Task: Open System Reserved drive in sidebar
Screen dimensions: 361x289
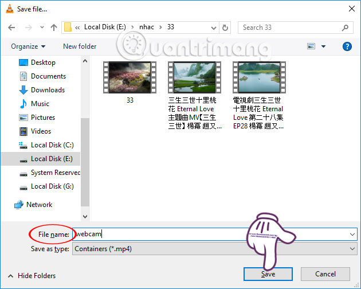Action: pos(55,173)
